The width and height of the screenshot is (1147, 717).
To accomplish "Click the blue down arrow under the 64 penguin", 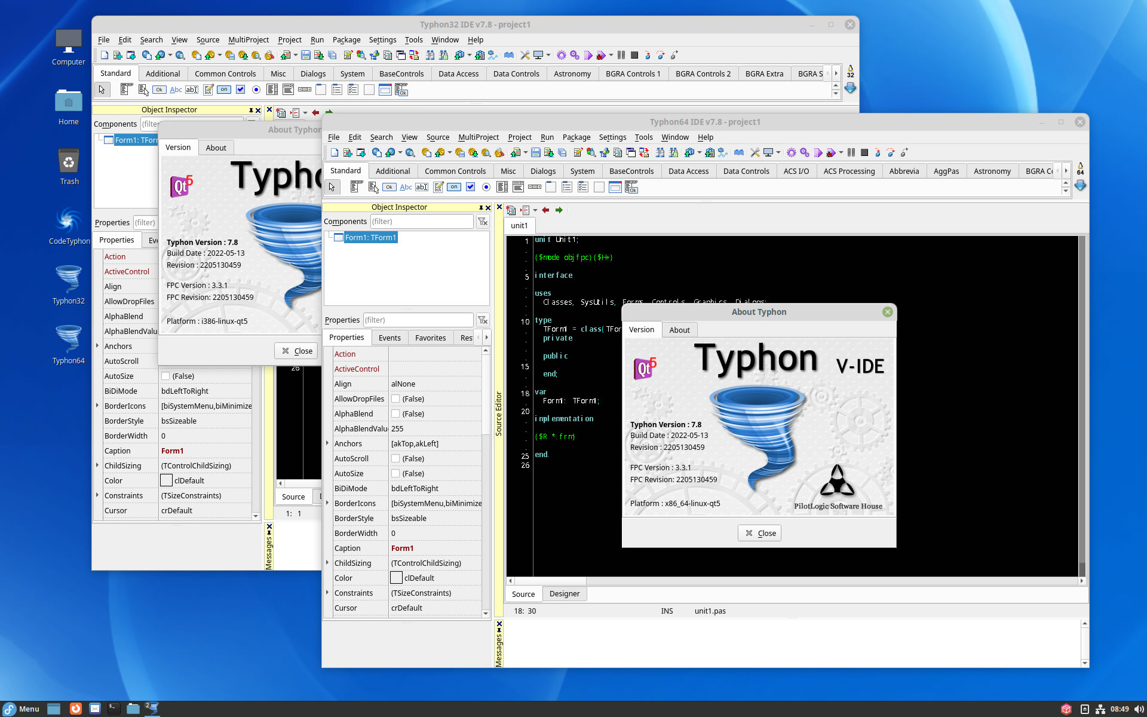I will pos(1080,186).
